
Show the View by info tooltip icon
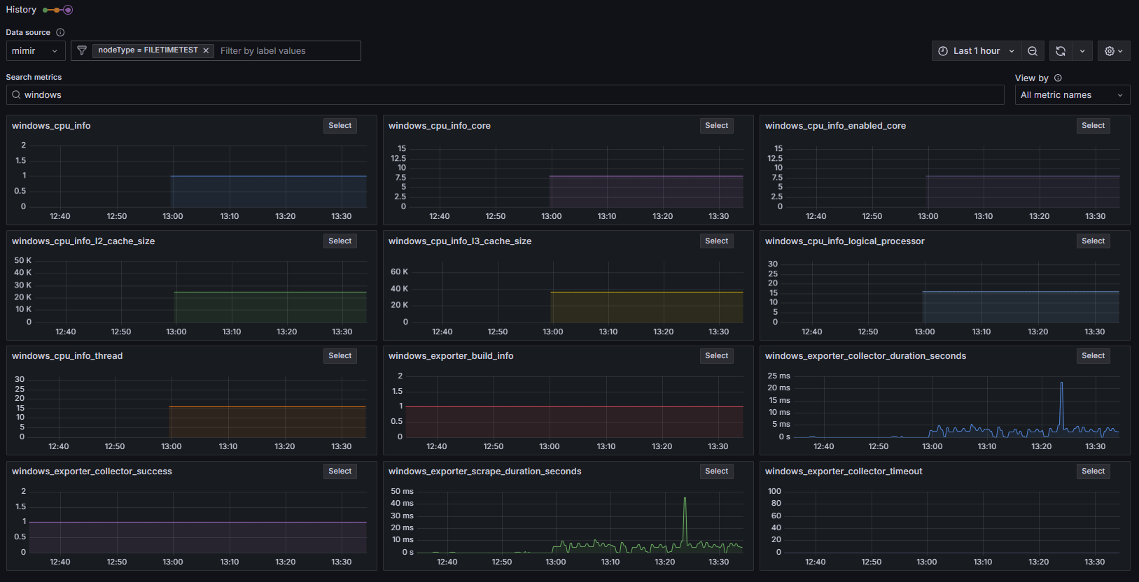[1058, 78]
